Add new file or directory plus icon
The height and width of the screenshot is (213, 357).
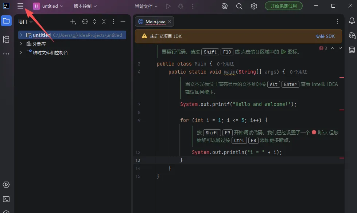tap(73, 21)
